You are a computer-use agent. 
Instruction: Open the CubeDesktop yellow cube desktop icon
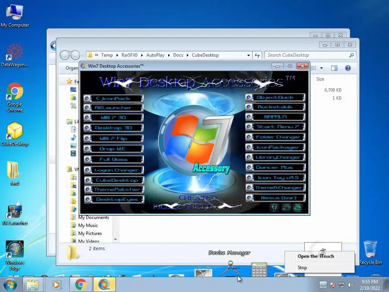15,134
